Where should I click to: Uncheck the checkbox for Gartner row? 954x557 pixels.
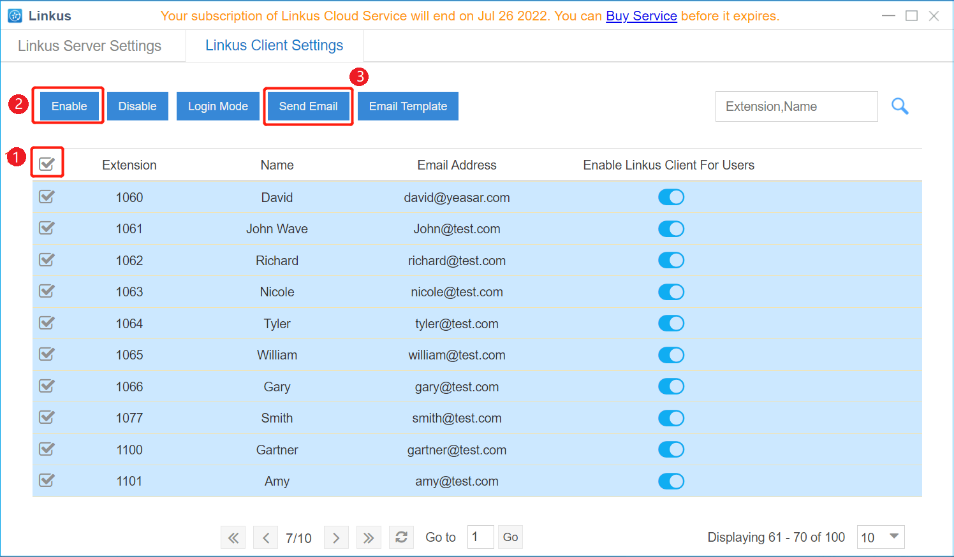(x=47, y=449)
